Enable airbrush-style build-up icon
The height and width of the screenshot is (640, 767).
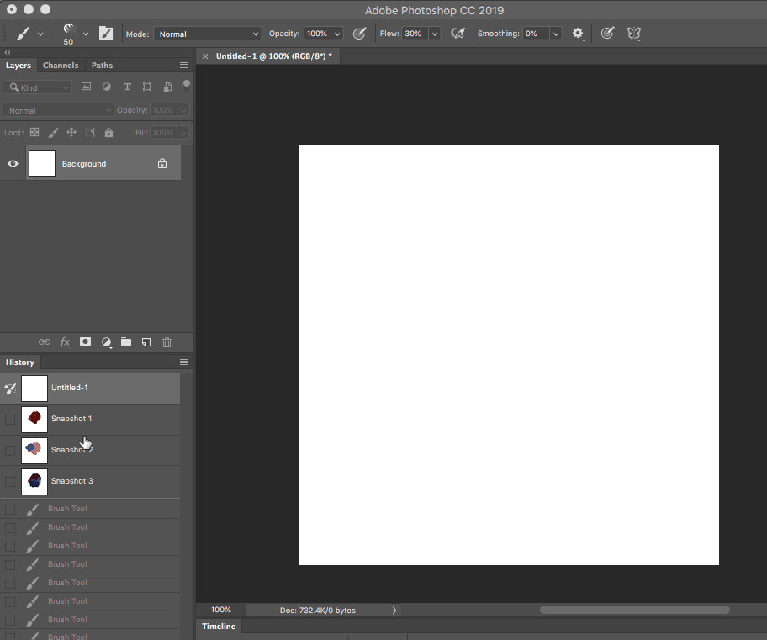point(458,34)
